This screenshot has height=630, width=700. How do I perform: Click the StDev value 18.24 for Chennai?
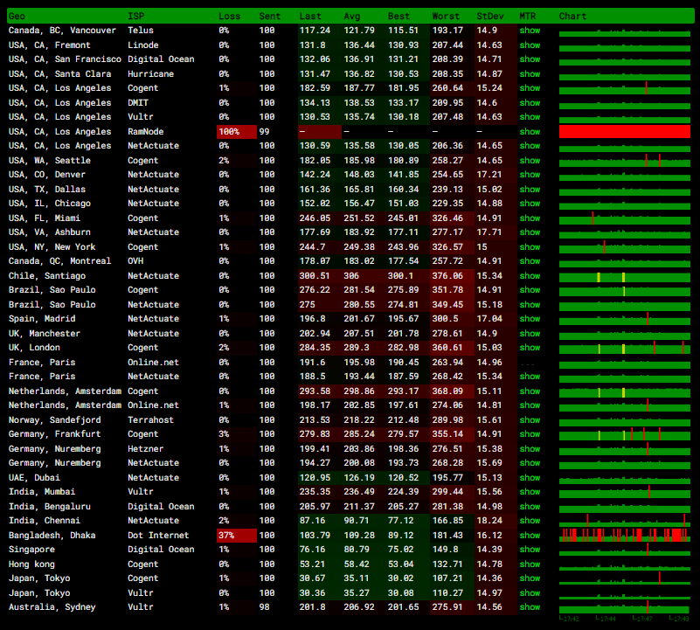[489, 520]
